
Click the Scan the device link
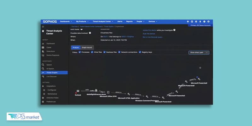[x=148, y=33]
